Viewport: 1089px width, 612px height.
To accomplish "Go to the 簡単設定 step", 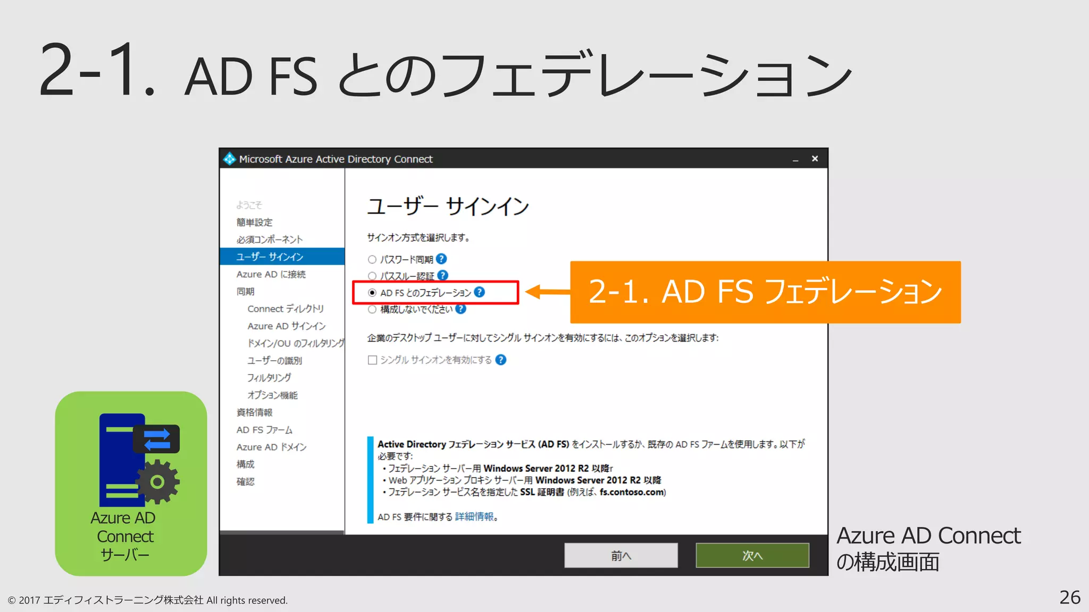I will click(x=254, y=222).
